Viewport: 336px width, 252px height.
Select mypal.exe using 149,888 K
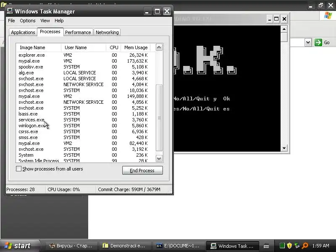[83, 96]
